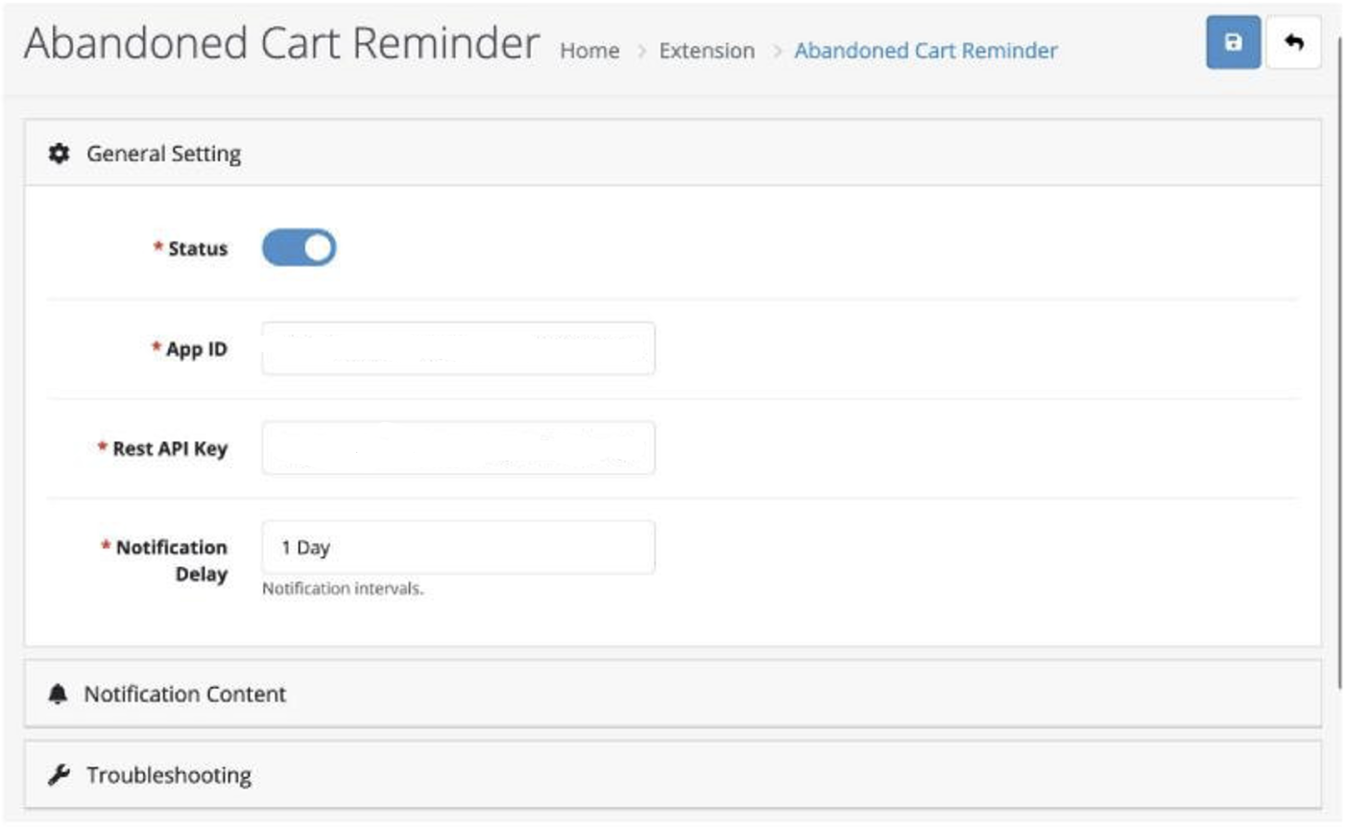
Task: Toggle the Status switch off
Action: point(300,248)
